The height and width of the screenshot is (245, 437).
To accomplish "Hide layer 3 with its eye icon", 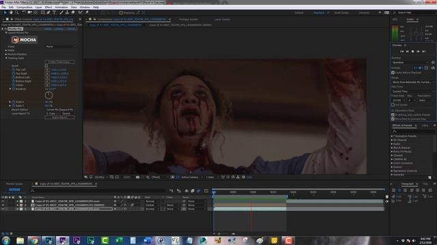I will coord(3,209).
